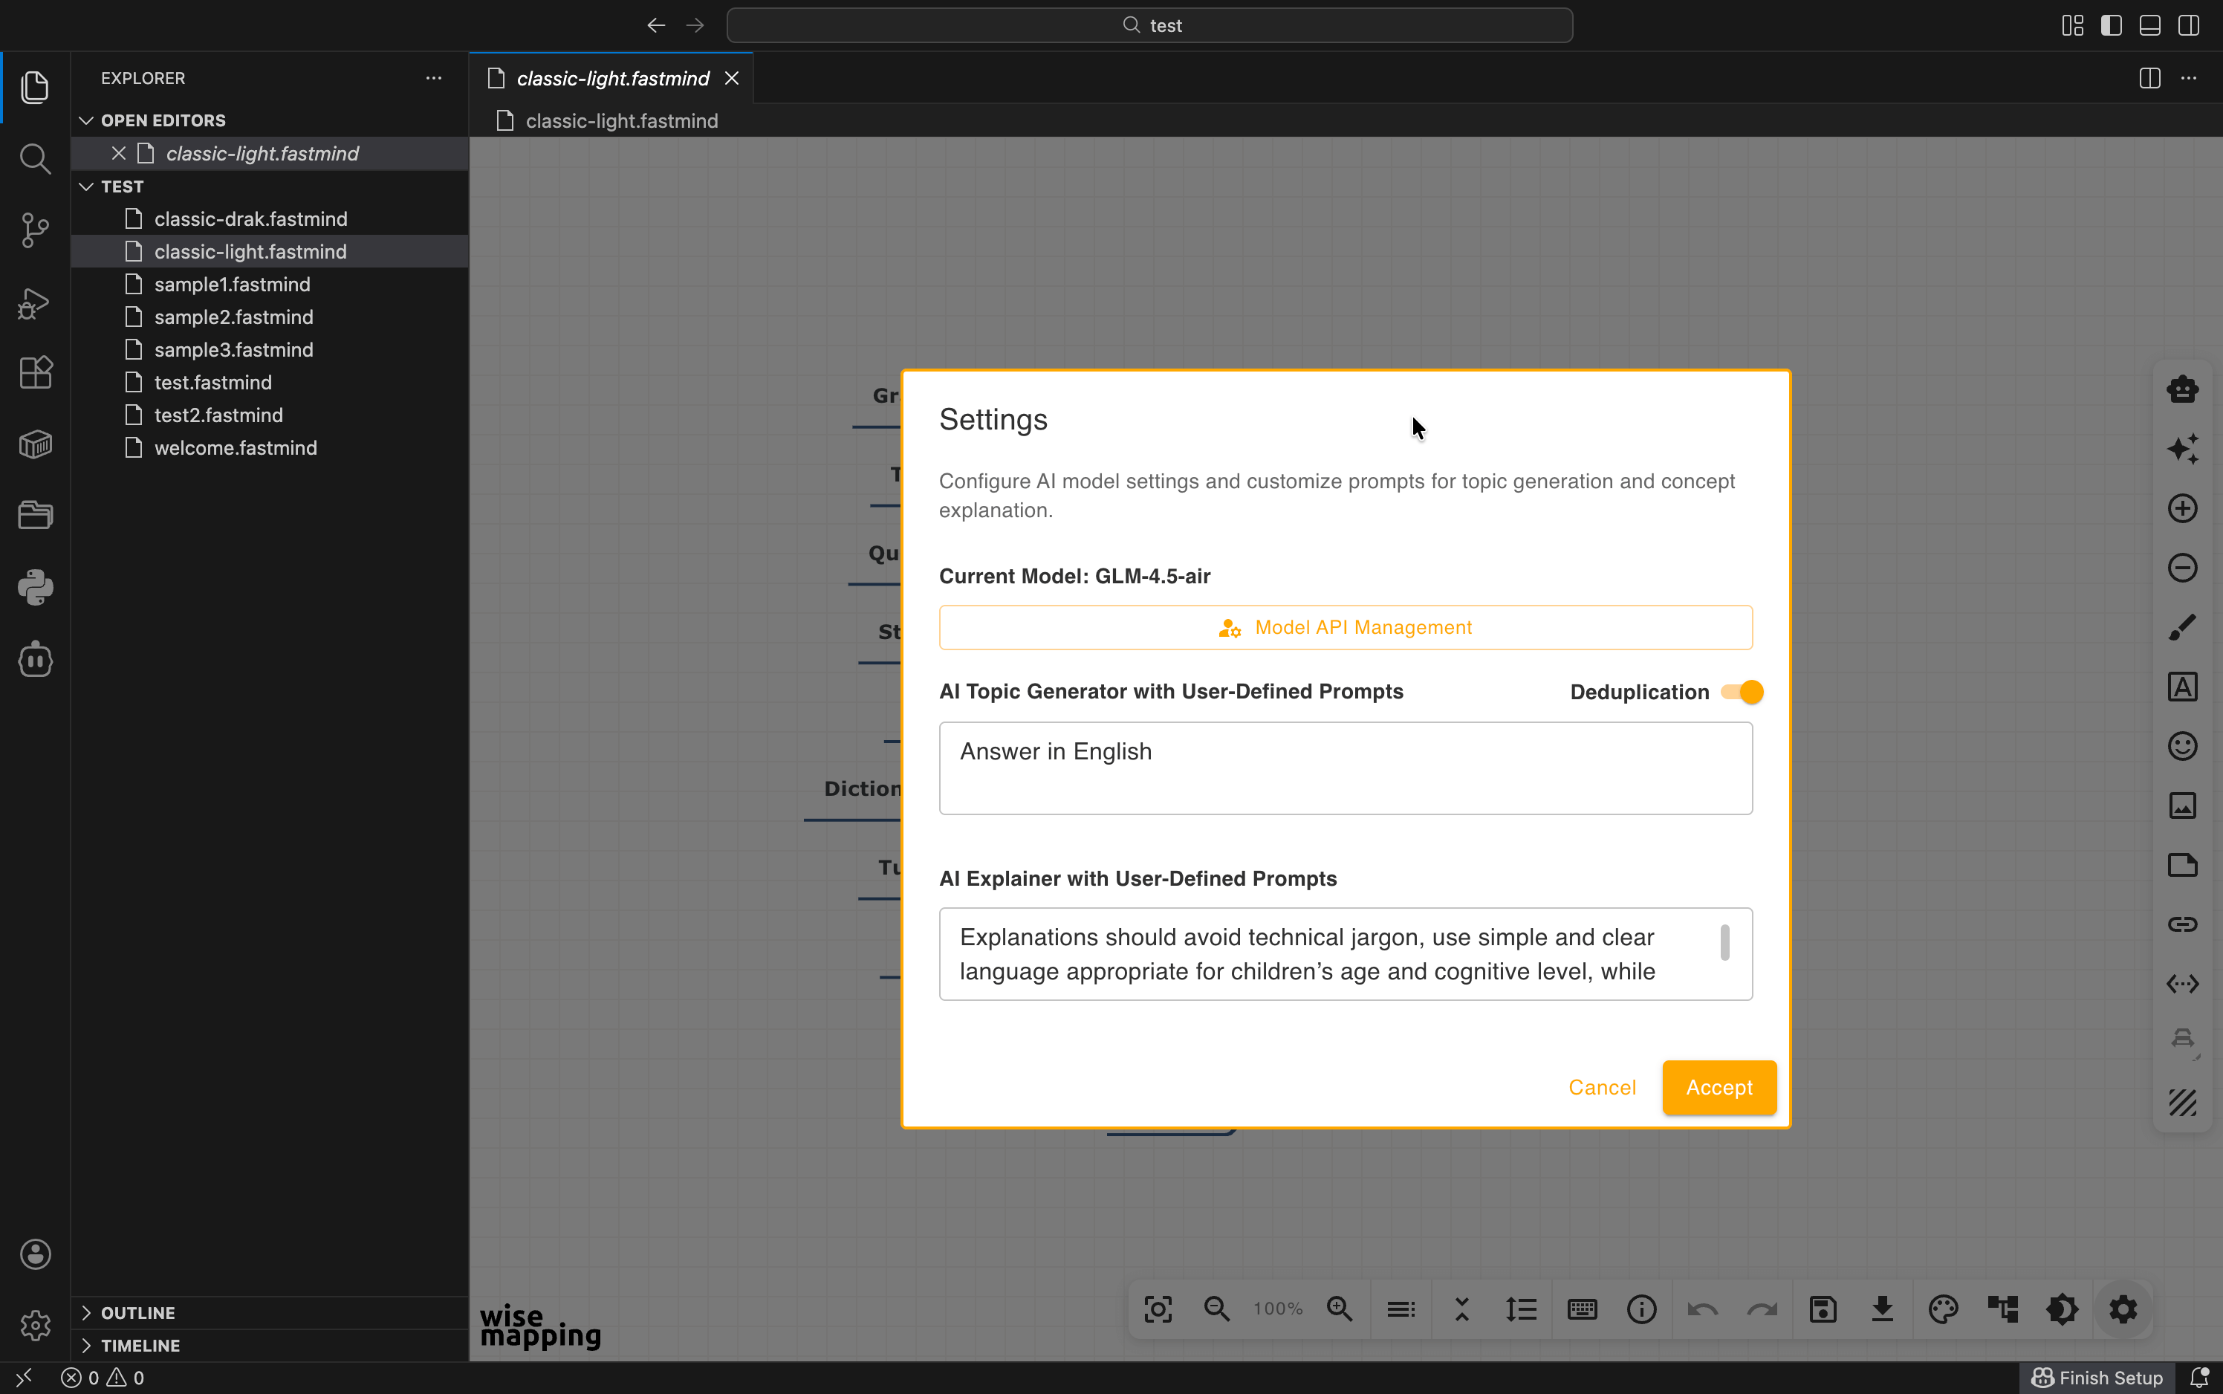Click the zoom in magnifier icon
The width and height of the screenshot is (2223, 1394).
pyautogui.click(x=1339, y=1309)
